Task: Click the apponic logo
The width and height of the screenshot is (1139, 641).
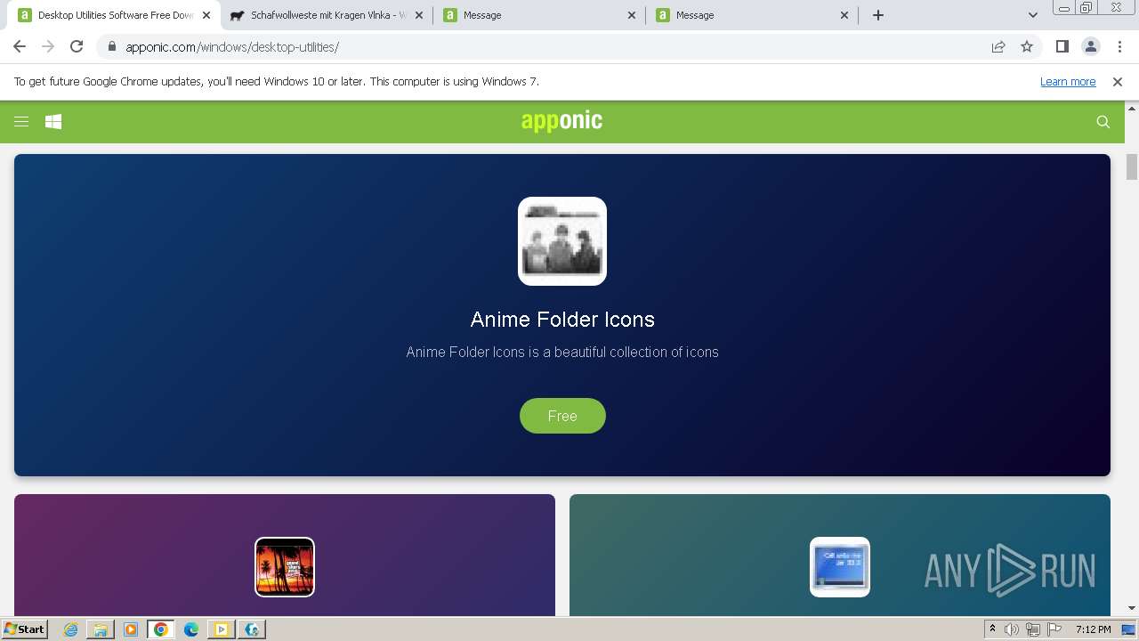Action: pos(561,121)
